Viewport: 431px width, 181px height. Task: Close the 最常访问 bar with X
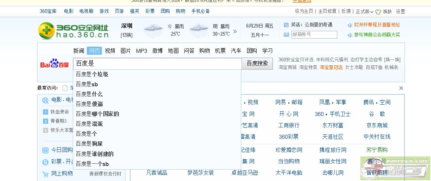pos(401,88)
